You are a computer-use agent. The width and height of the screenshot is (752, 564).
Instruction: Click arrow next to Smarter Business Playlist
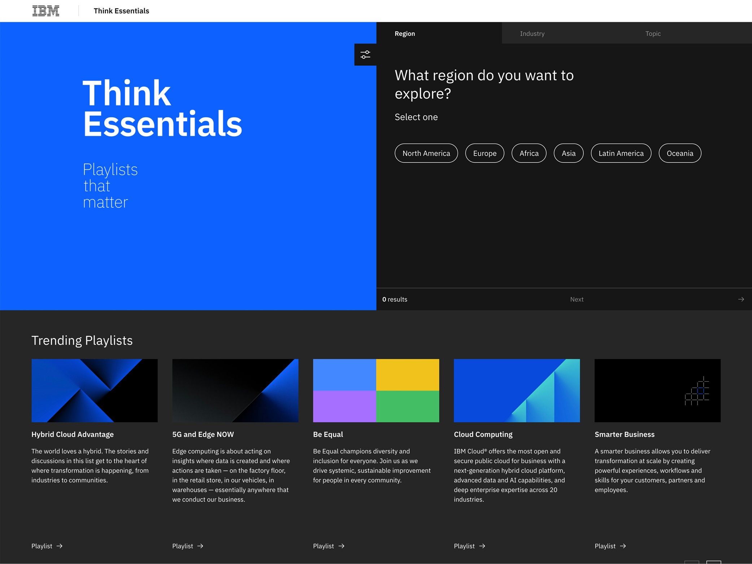pyautogui.click(x=623, y=546)
